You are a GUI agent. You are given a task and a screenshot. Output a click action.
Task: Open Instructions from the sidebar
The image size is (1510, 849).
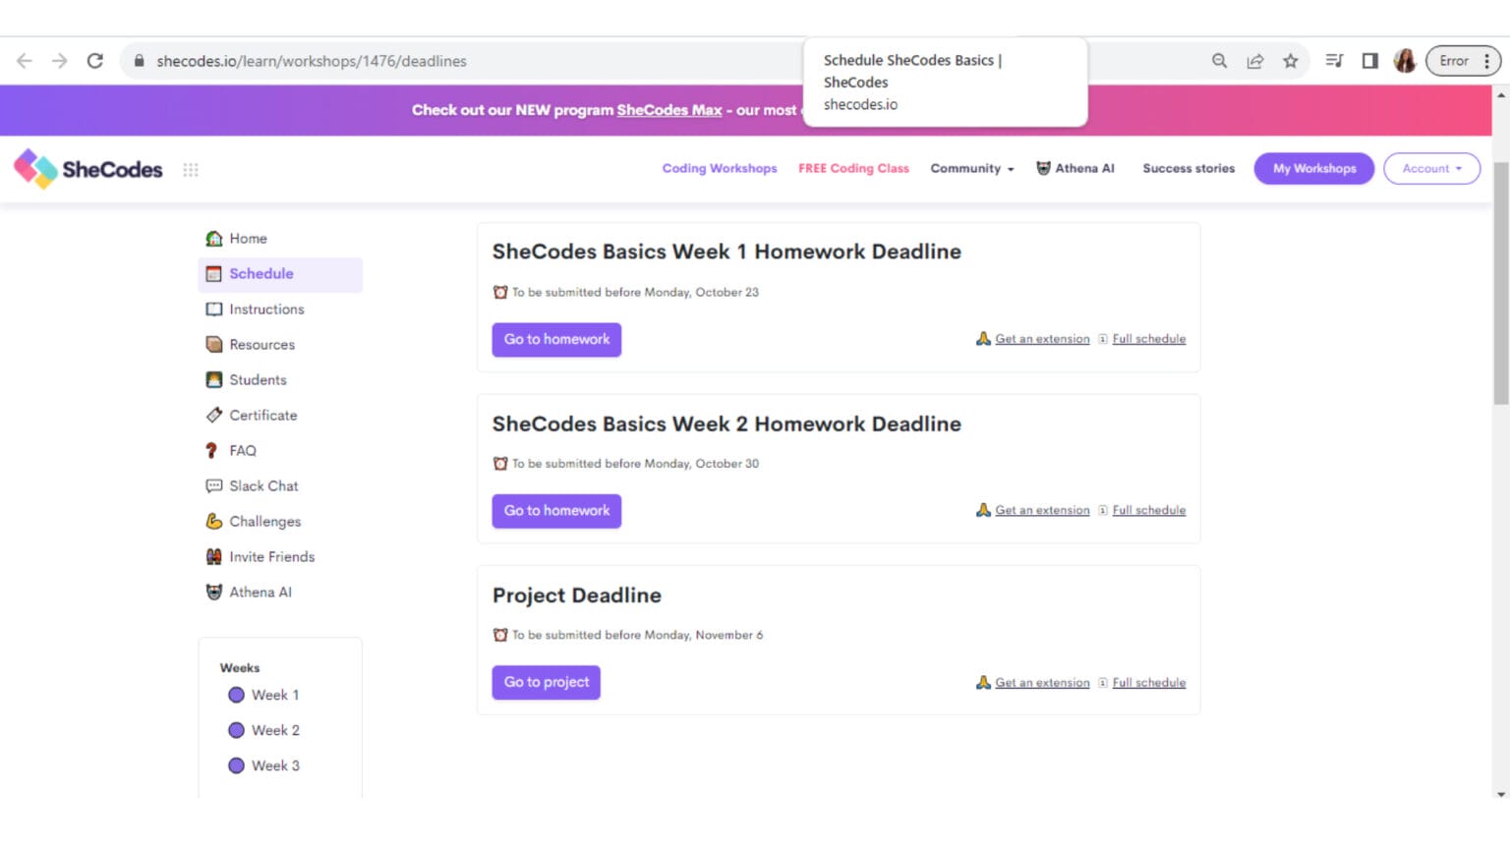point(264,309)
